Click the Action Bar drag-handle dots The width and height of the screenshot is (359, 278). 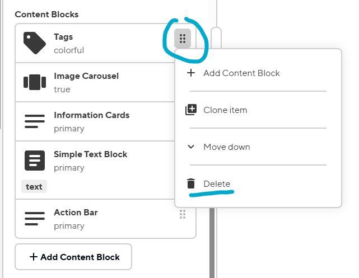[183, 214]
